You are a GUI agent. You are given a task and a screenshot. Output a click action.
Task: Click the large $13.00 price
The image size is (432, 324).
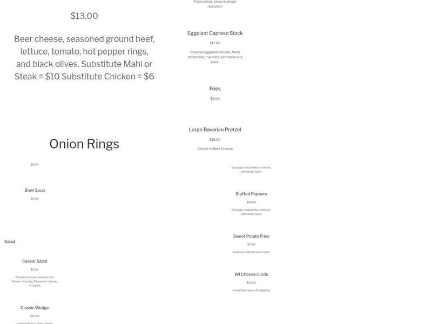(84, 16)
